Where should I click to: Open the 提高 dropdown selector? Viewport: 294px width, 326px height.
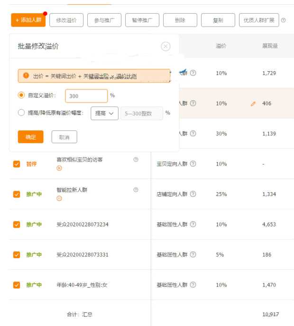(104, 113)
